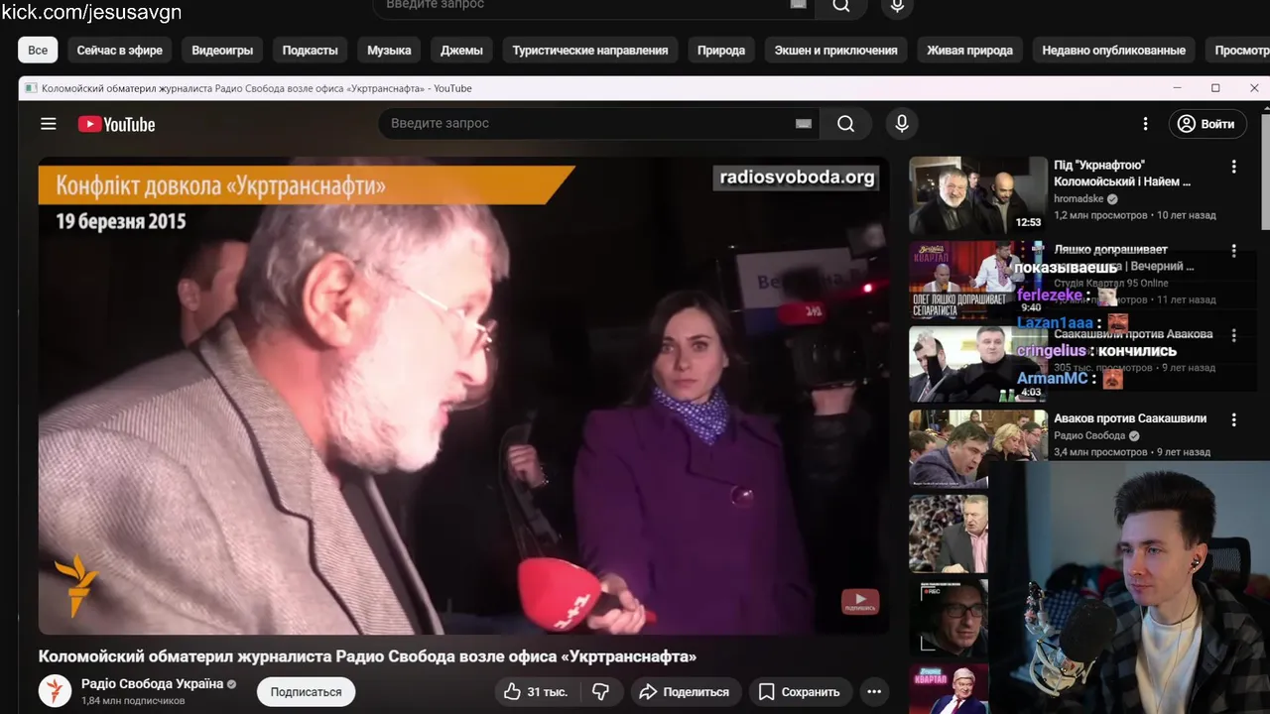The image size is (1270, 714).
Task: Click background window microphone voice search
Action: 897,6
